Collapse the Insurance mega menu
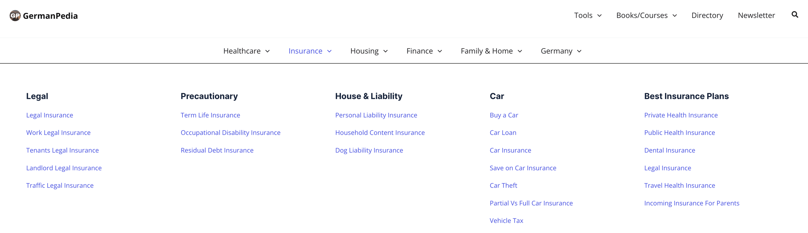The height and width of the screenshot is (233, 808). pos(310,51)
